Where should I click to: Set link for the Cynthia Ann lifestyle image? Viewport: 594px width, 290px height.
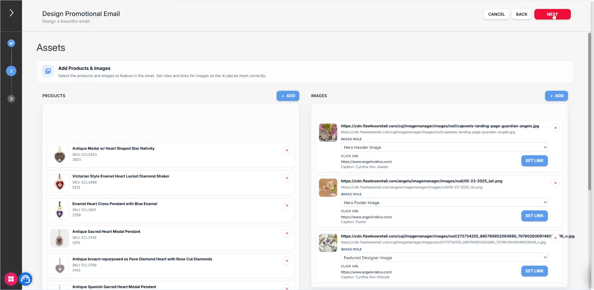534,271
